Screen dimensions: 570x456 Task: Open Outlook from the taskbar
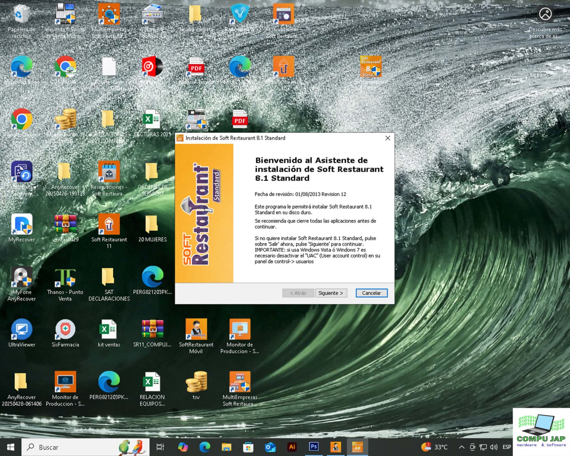click(270, 447)
